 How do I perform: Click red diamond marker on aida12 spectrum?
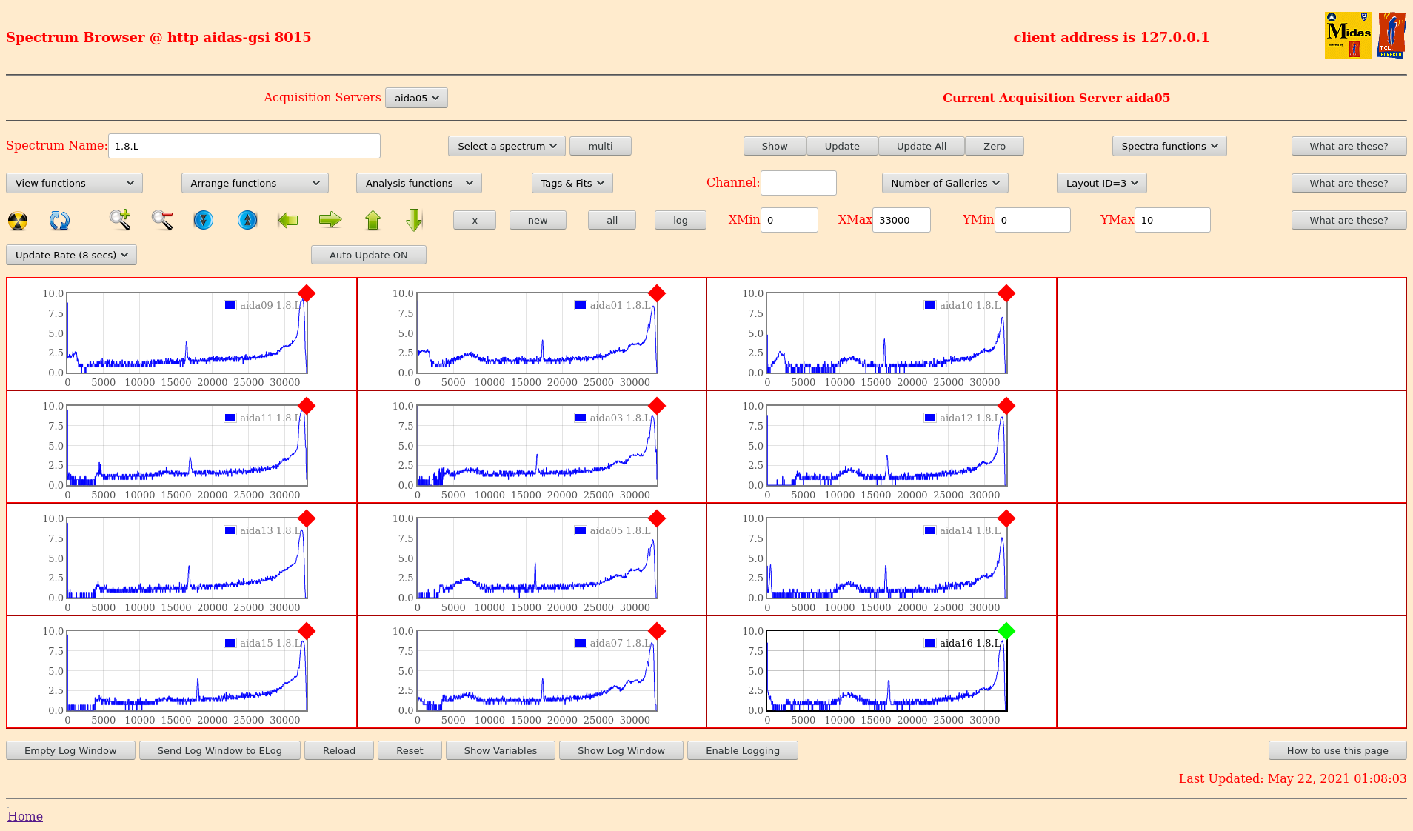click(1006, 406)
